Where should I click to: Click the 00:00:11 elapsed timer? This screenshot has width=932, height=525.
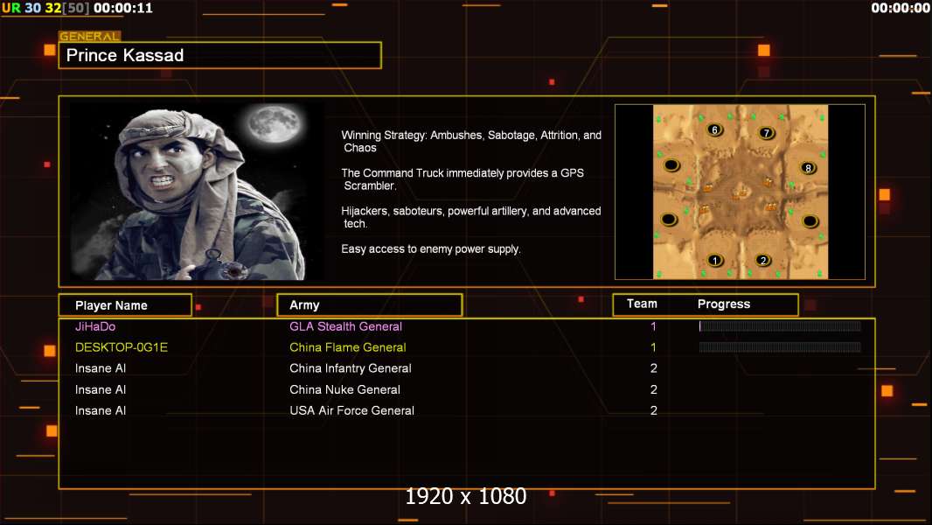123,8
